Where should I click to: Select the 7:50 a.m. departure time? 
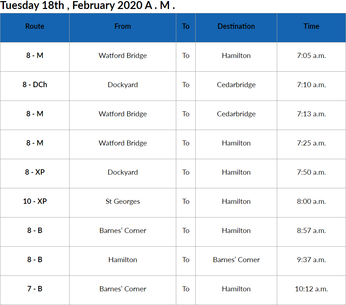[311, 172]
